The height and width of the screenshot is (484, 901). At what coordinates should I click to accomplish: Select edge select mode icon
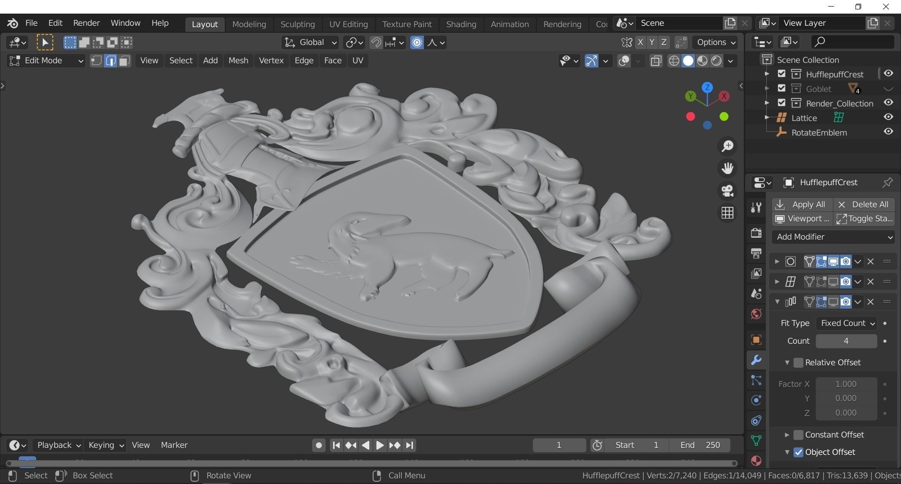click(x=110, y=61)
